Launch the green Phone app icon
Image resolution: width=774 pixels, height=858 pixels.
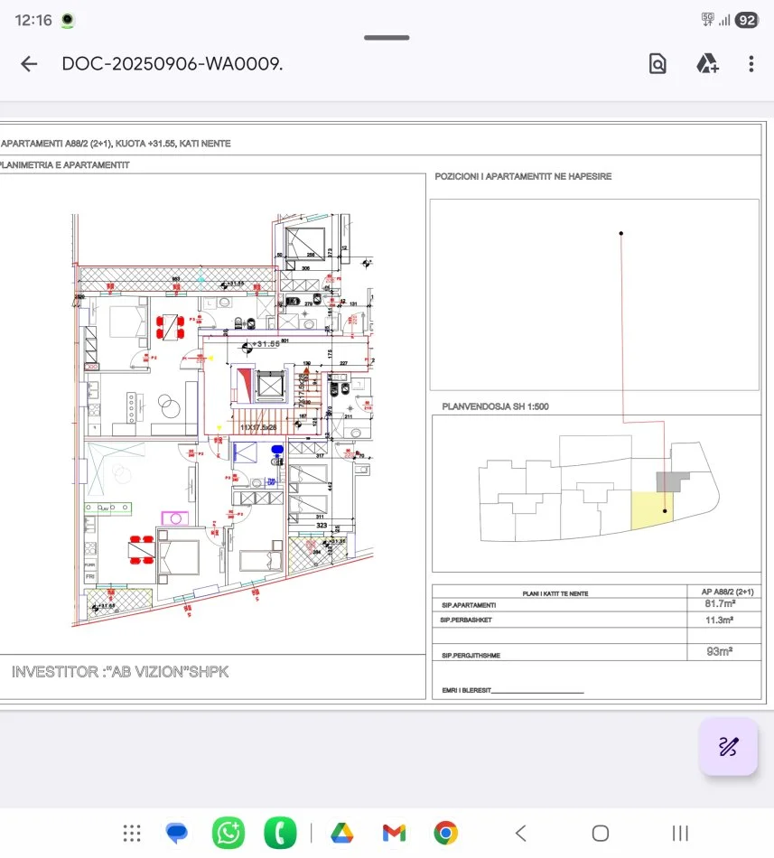point(280,833)
